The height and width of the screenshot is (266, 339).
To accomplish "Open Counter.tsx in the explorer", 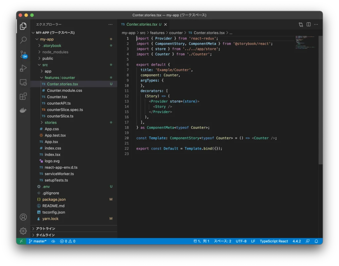I will point(57,97).
